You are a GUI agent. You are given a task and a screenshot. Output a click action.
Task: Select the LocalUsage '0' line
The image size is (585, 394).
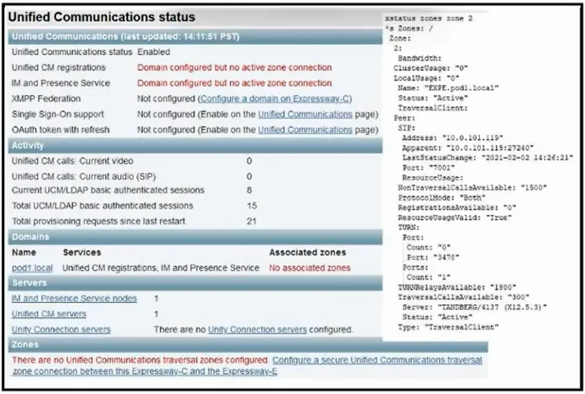pyautogui.click(x=426, y=79)
